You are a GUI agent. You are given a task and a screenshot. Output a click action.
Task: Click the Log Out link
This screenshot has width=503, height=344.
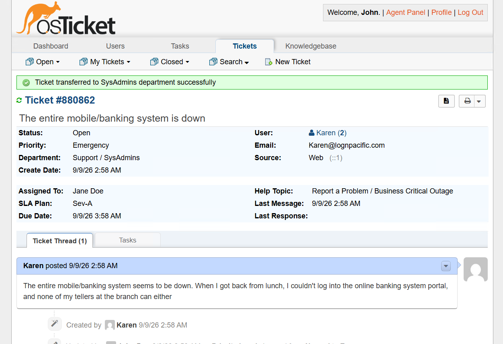[470, 12]
